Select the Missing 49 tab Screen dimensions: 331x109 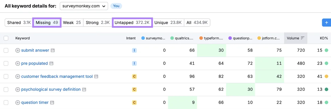[x=47, y=23]
